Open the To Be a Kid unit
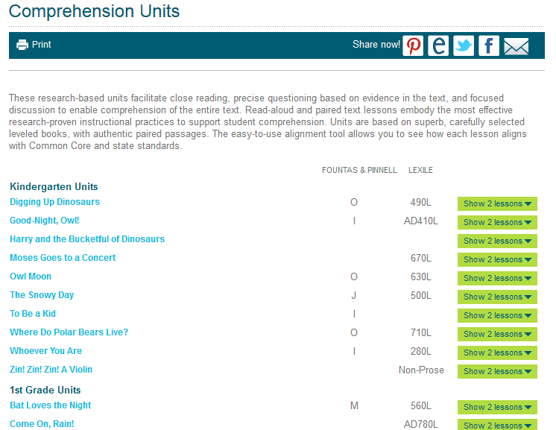The width and height of the screenshot is (556, 430). (x=33, y=314)
